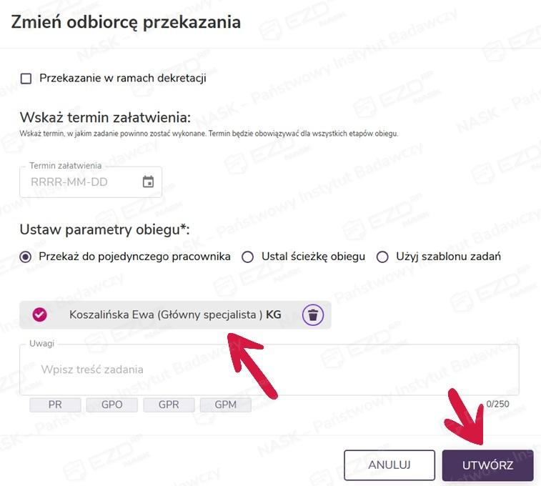This screenshot has width=541, height=486.
Task: Select Użyj szablonu zadań radio option
Action: click(382, 257)
